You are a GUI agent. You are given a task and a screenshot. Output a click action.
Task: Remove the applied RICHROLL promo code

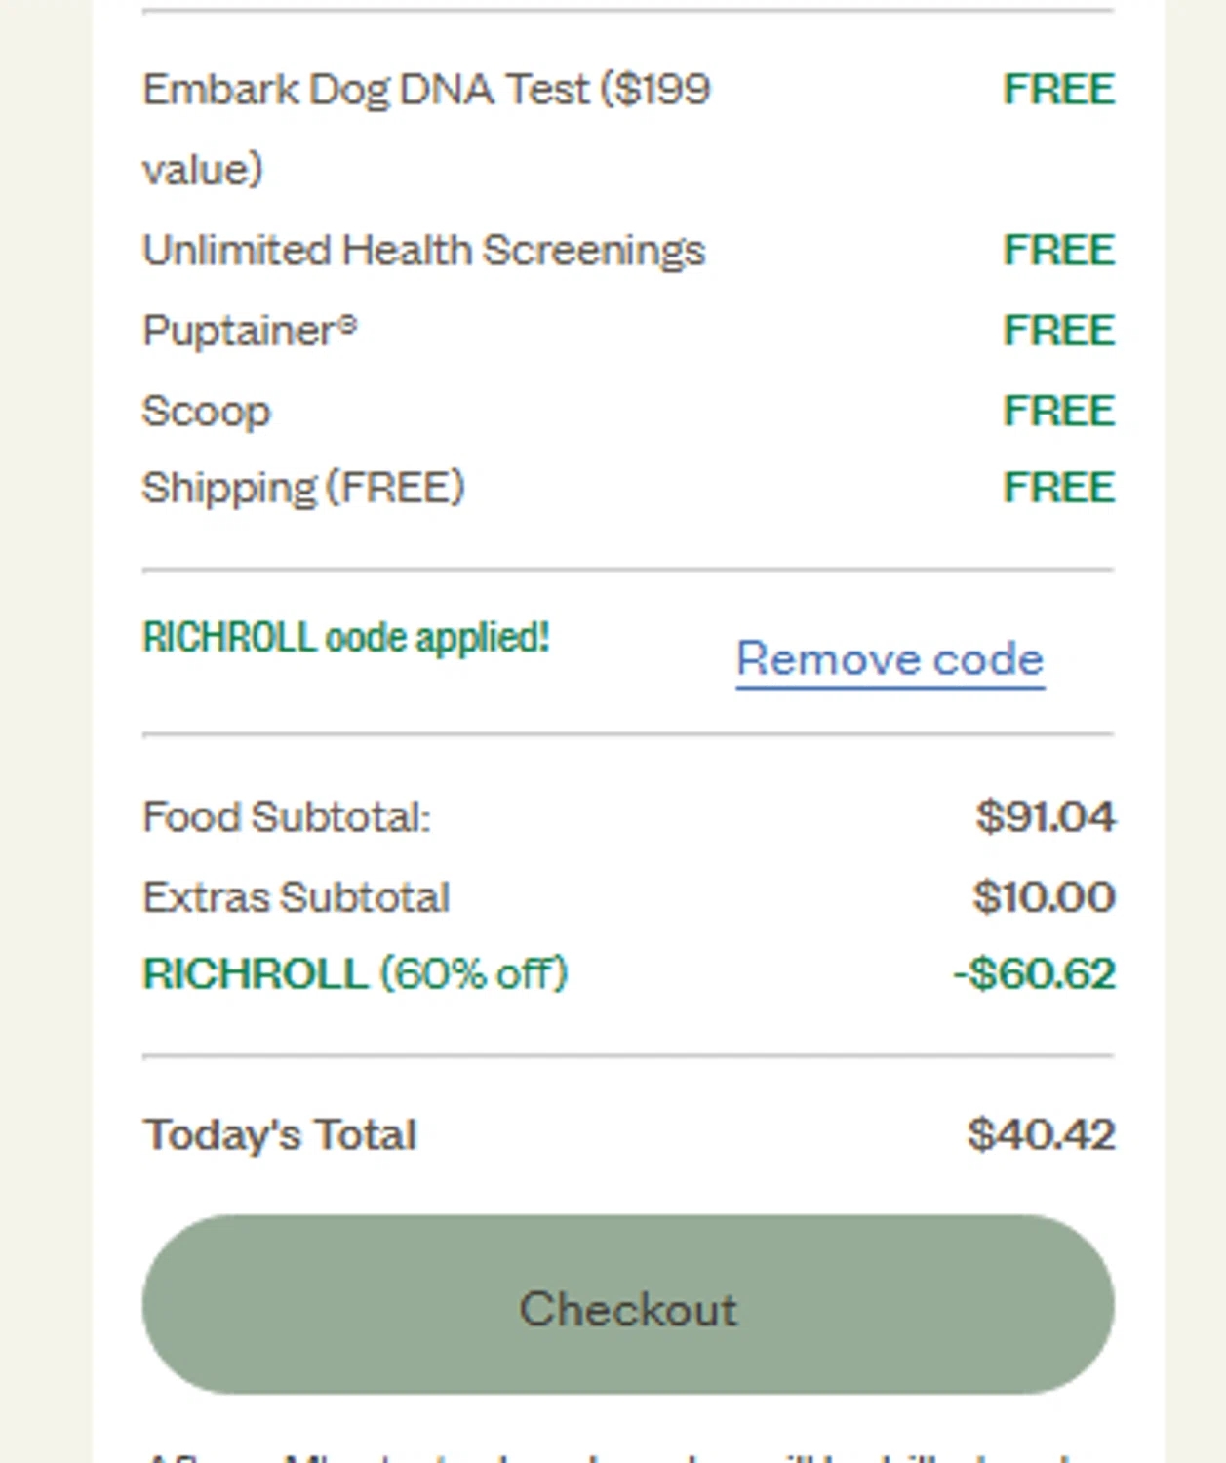[890, 659]
